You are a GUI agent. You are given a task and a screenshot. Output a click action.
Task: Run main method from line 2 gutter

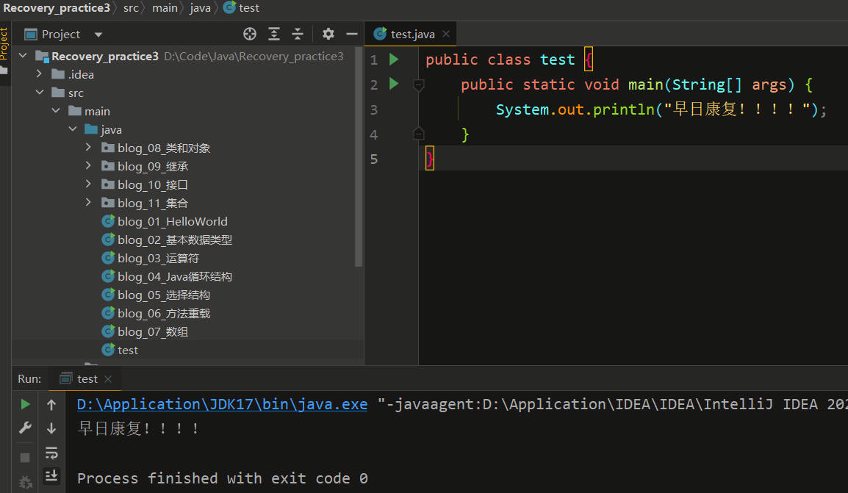[x=394, y=84]
